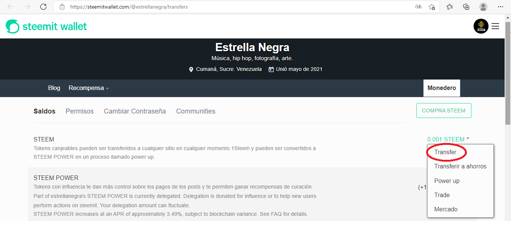Click the Unió mayo de 2021 text
Screen dimensions: 511x227
tap(299, 69)
